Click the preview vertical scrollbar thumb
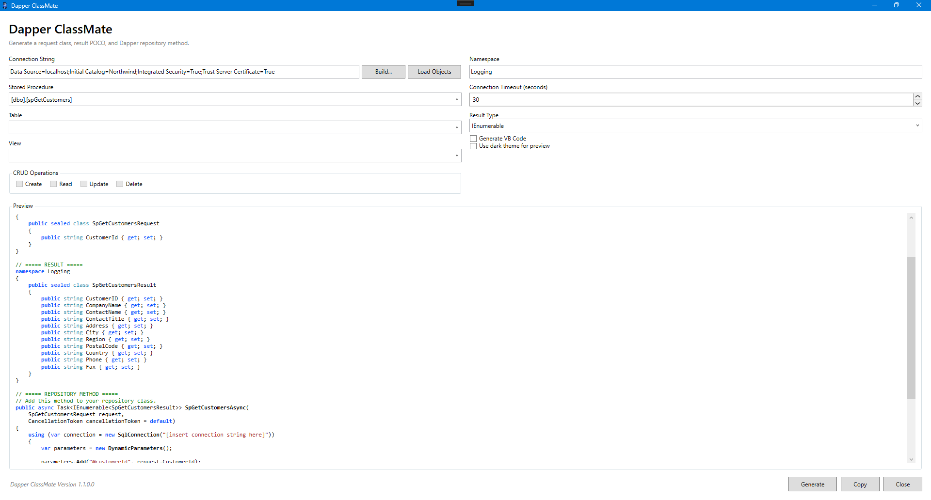 point(911,328)
